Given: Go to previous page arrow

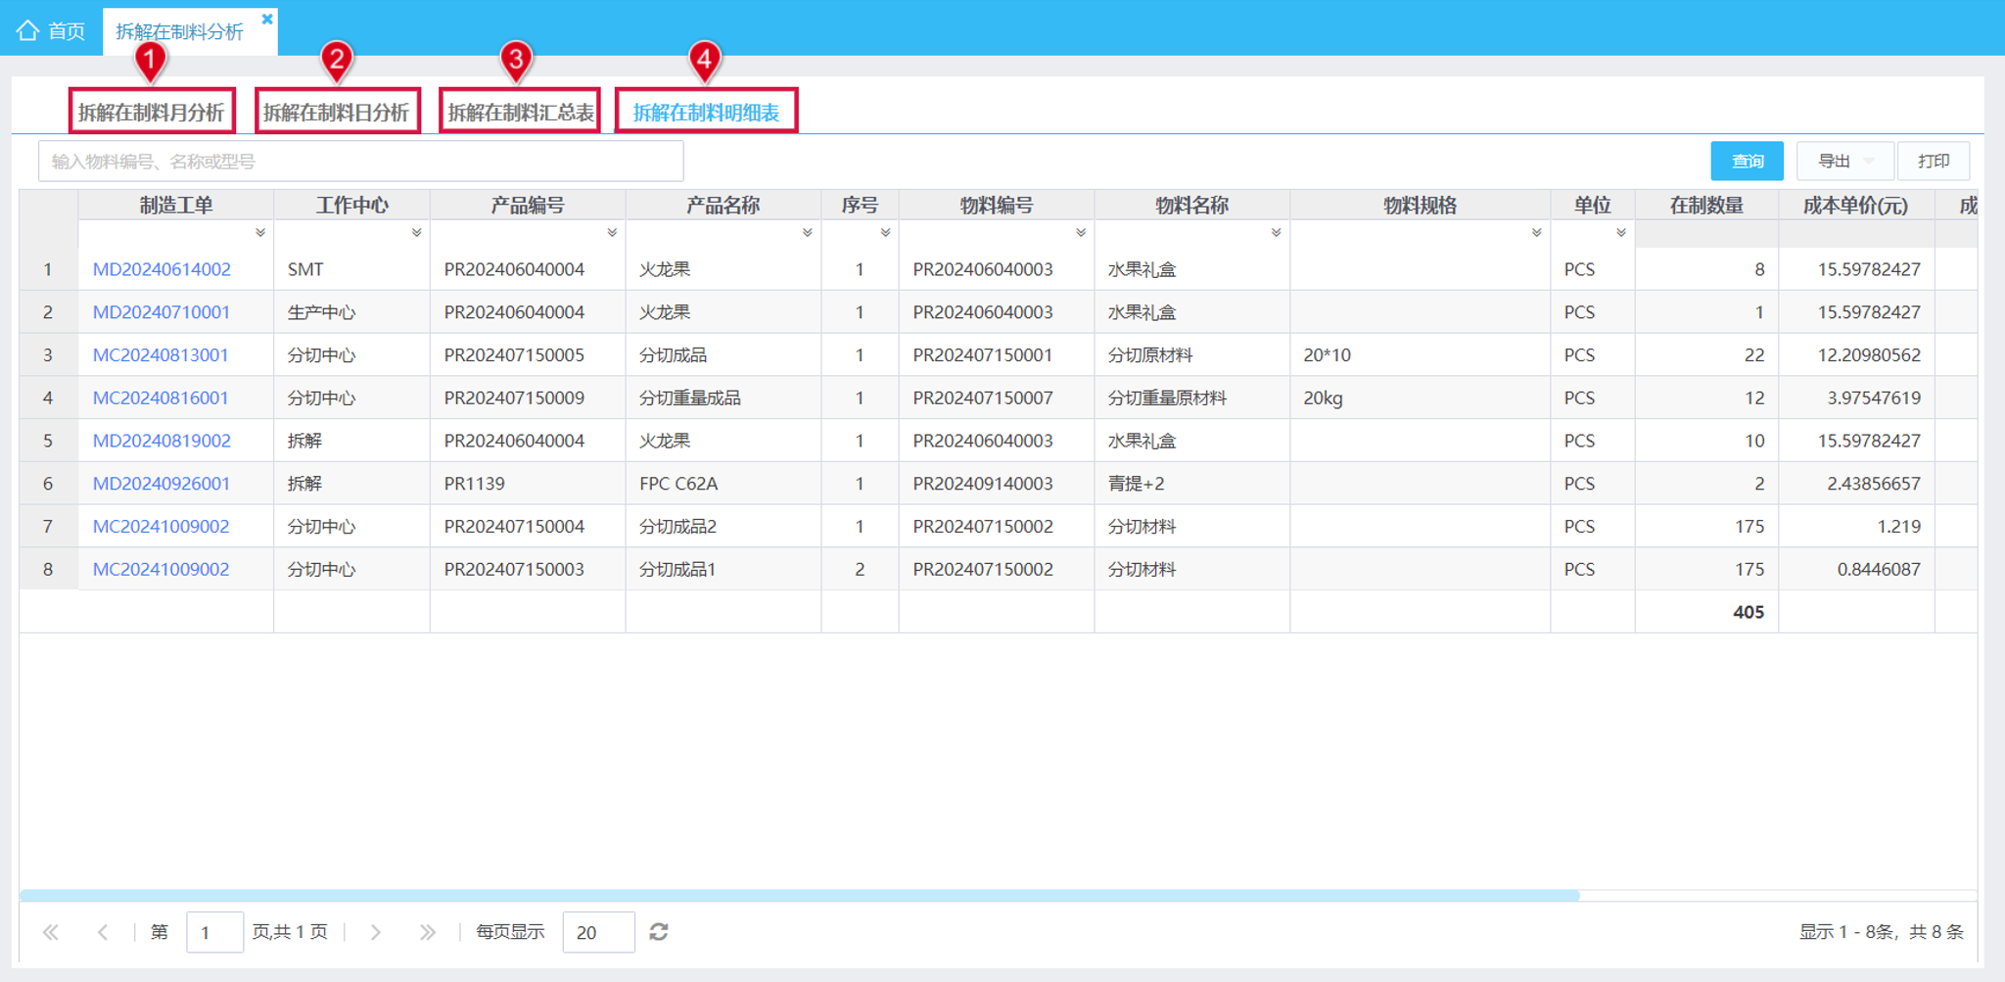Looking at the screenshot, I should (103, 932).
